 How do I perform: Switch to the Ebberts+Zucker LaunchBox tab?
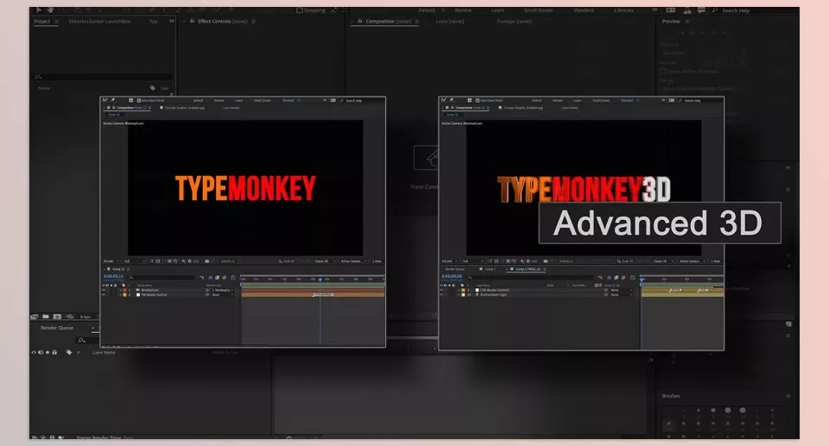point(99,22)
